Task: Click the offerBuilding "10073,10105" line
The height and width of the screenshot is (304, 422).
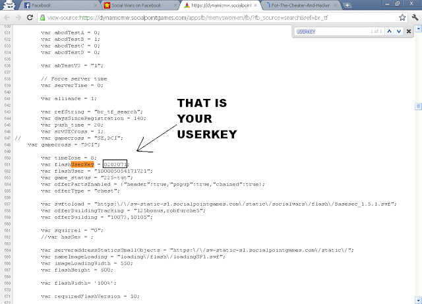Action: pyautogui.click(x=97, y=218)
